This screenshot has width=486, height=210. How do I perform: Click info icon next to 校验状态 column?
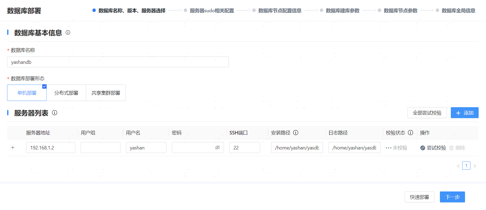click(x=410, y=133)
